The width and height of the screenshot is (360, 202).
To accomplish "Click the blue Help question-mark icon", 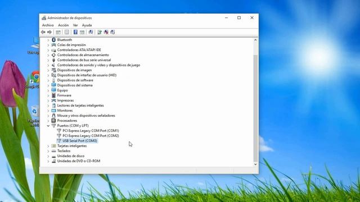I will click(x=75, y=32).
